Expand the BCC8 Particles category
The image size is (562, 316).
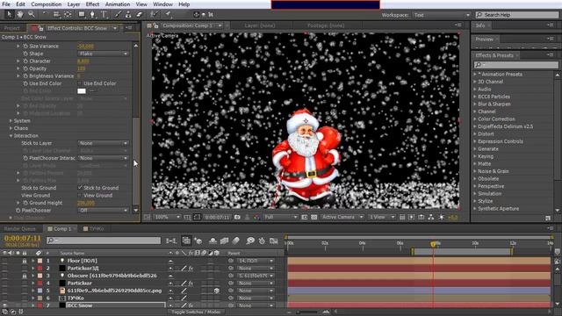point(475,97)
